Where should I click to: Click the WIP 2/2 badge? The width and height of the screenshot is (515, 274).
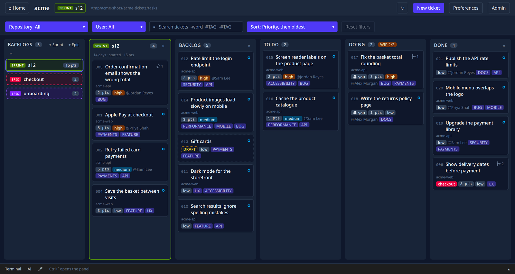tap(387, 45)
